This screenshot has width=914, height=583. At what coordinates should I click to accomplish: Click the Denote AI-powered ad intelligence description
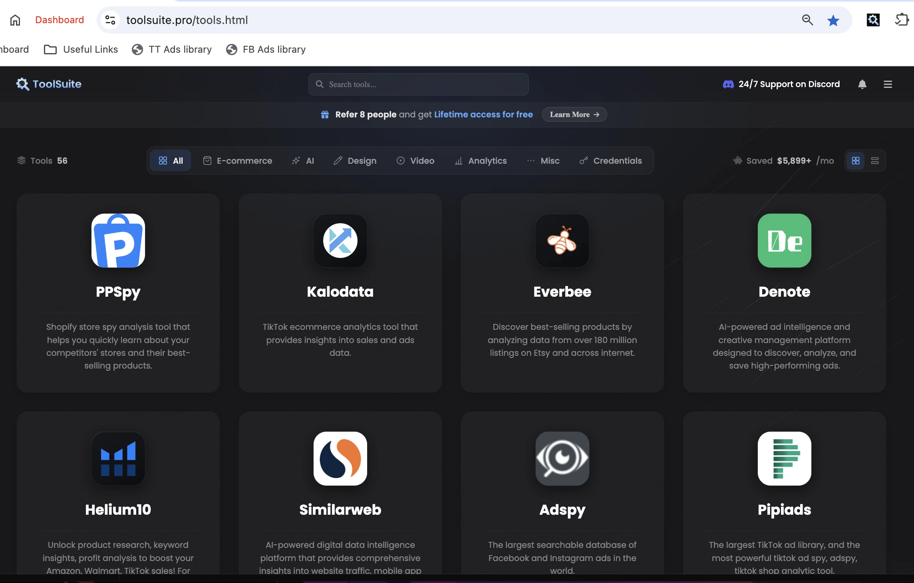[785, 346]
